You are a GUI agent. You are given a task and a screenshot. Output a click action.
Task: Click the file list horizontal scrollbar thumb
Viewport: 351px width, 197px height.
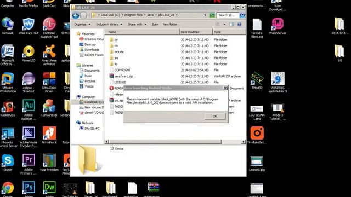[x=165, y=142]
